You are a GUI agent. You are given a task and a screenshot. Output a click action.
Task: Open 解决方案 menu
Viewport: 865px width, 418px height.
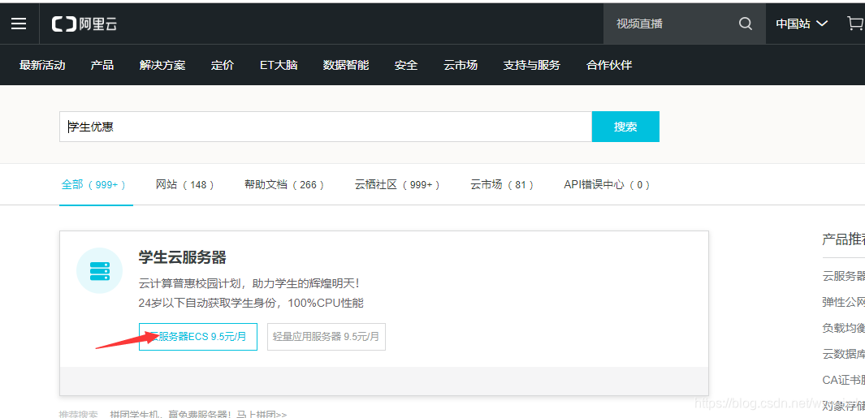162,65
